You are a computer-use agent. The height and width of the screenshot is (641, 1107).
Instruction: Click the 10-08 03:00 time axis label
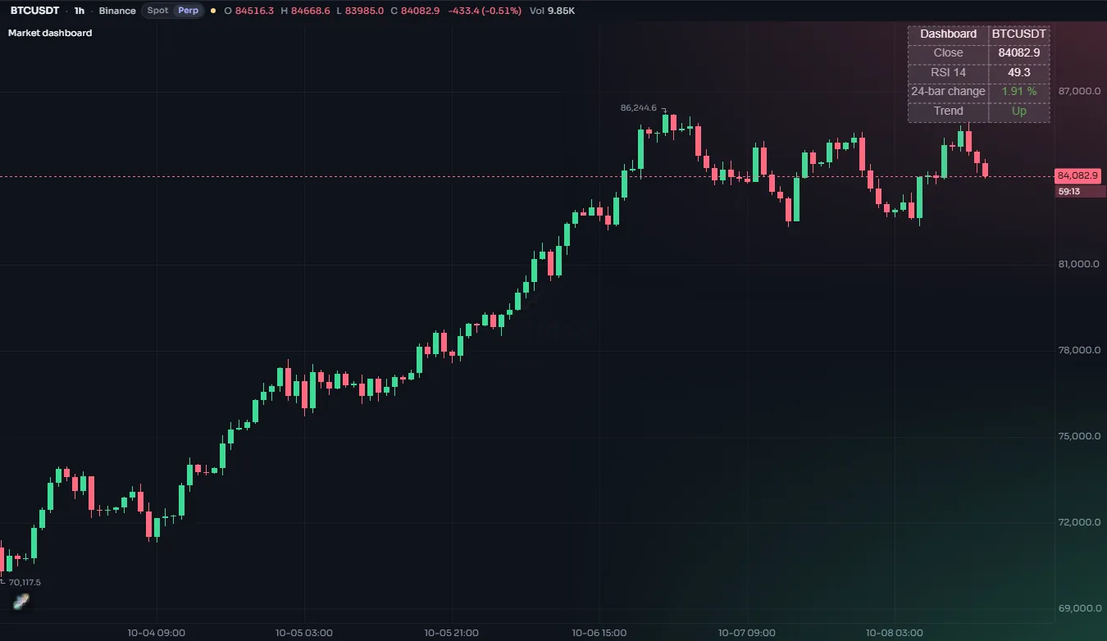point(895,633)
